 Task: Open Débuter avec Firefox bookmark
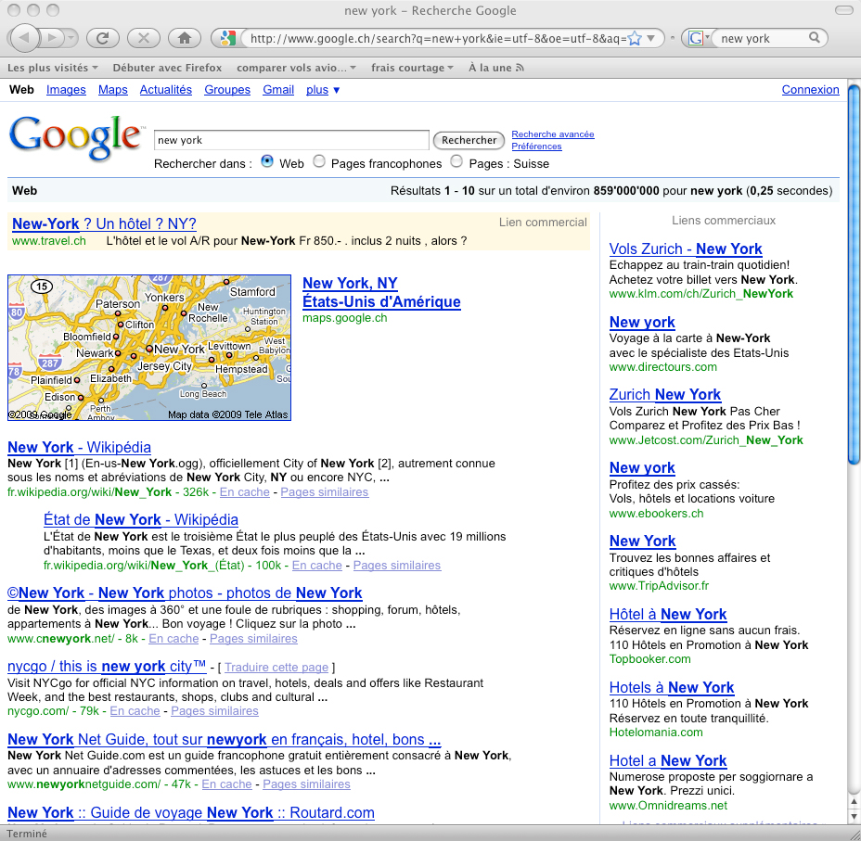(x=167, y=68)
